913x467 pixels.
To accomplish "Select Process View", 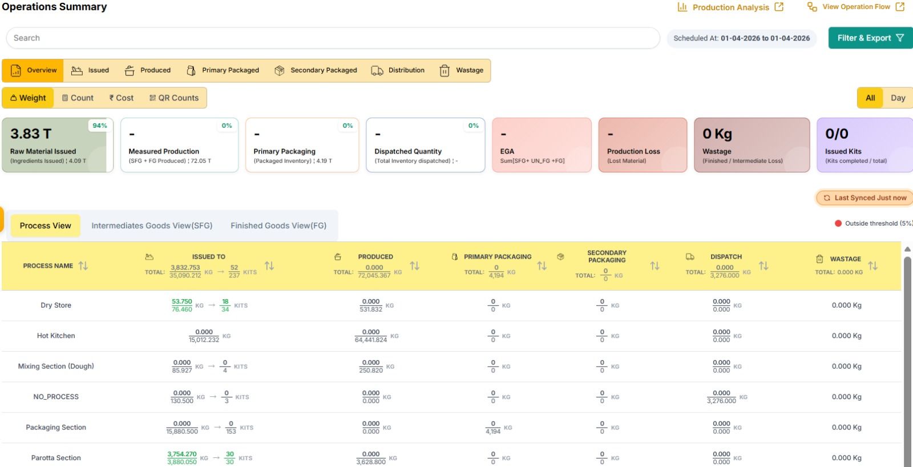I will (46, 226).
